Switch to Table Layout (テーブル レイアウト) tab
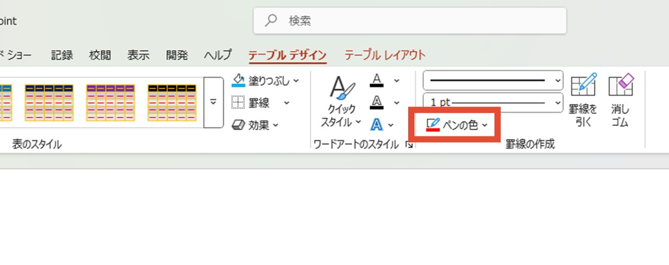 pyautogui.click(x=385, y=55)
